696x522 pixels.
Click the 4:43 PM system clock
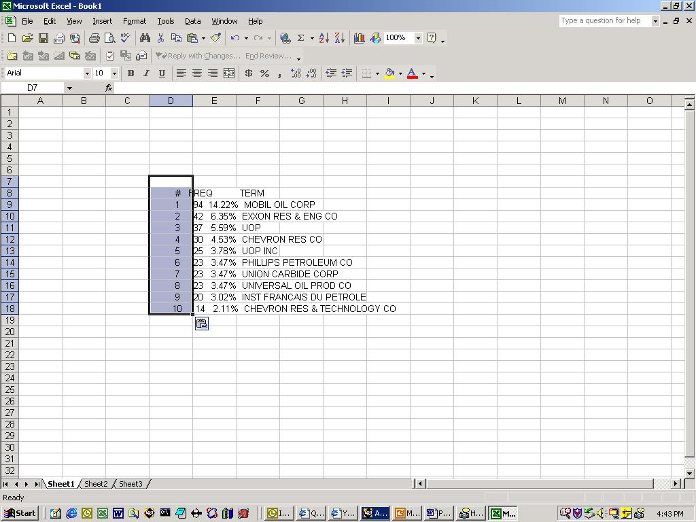(x=670, y=514)
